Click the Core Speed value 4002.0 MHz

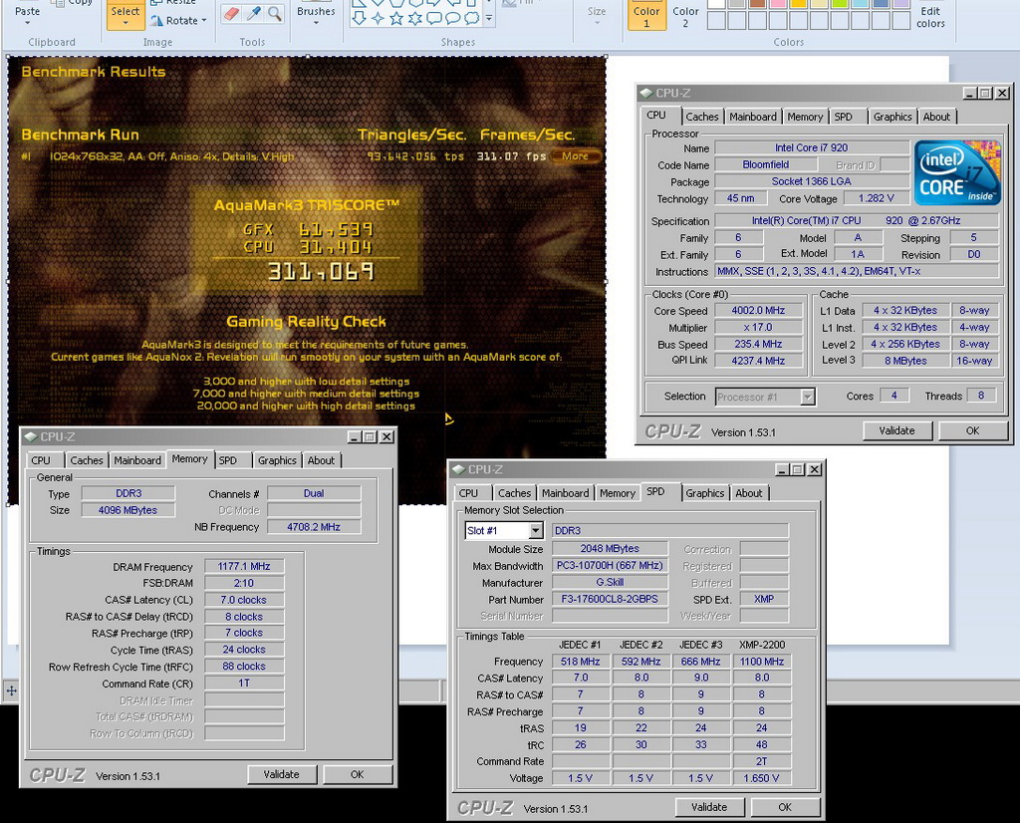click(x=758, y=310)
